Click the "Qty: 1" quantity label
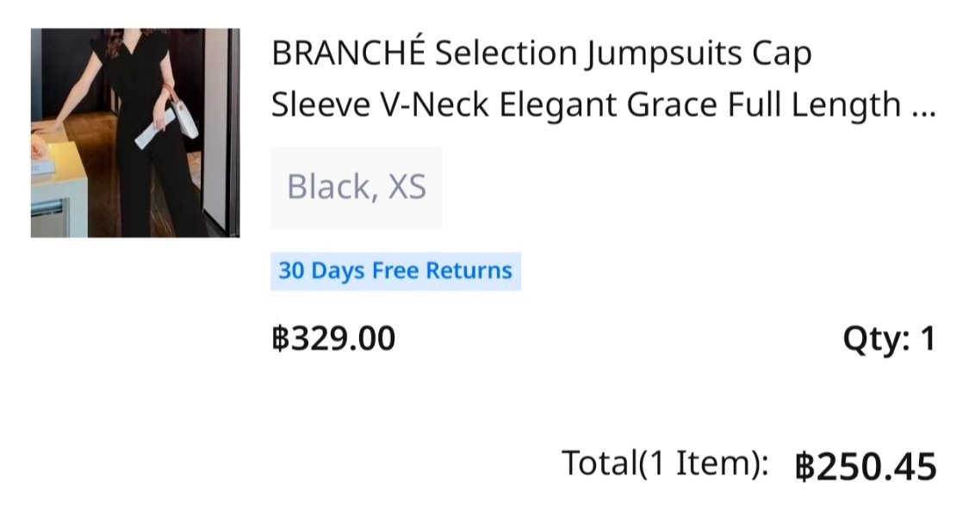This screenshot has width=969, height=517. (x=888, y=339)
